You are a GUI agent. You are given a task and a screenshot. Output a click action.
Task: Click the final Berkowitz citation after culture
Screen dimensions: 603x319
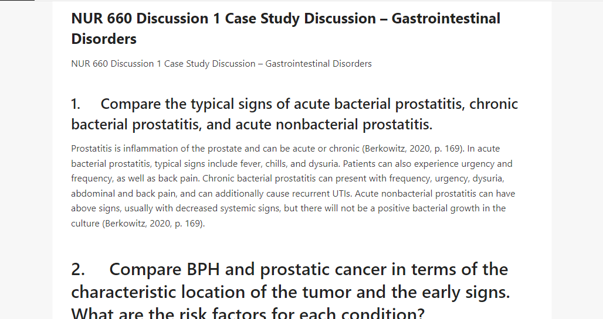click(154, 224)
